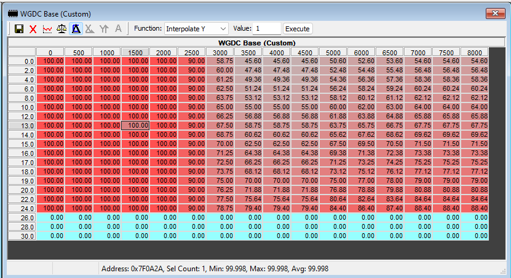
Task: Toggle the highlighted blue flask icon
Action: (76, 29)
